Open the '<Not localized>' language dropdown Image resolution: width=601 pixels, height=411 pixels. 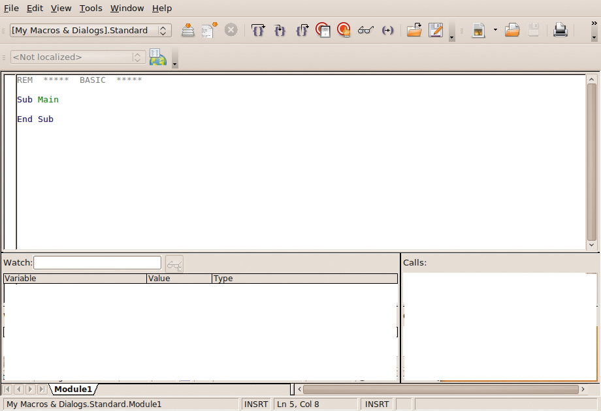tap(78, 57)
